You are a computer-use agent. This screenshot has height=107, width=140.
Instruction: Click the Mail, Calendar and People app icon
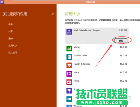[x=69, y=32]
